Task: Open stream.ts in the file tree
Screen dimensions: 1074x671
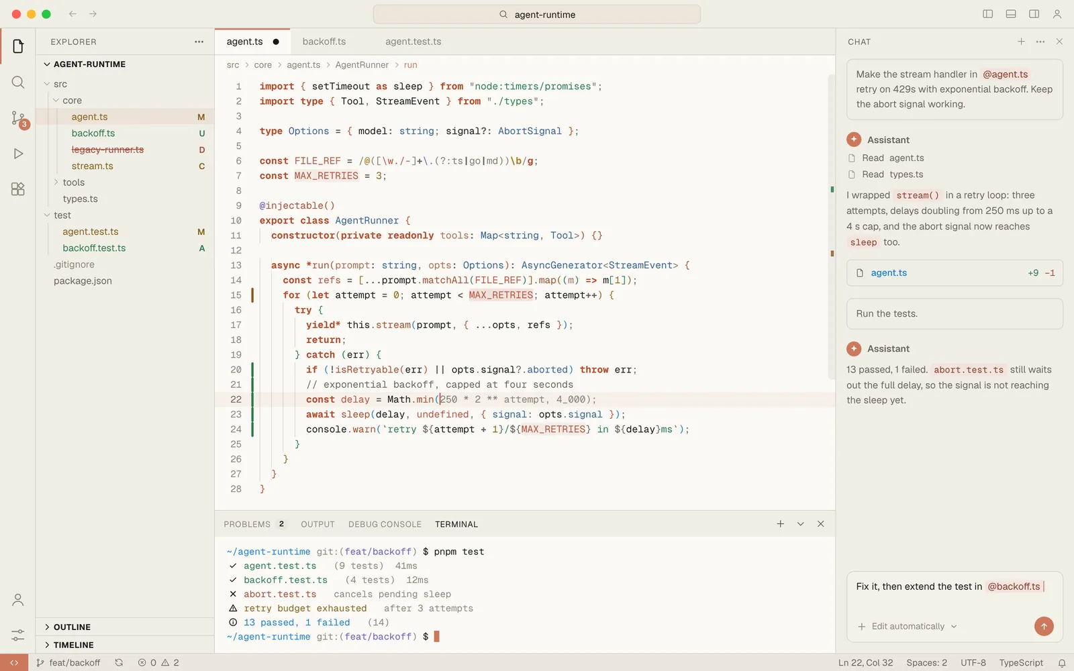Action: [125, 166]
